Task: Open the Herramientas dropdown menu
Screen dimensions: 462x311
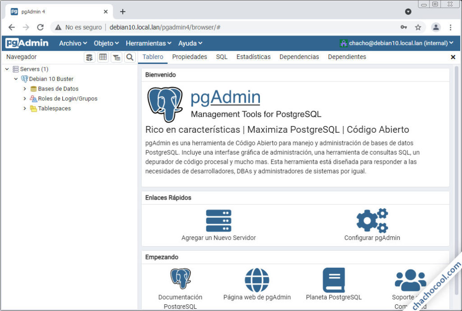Action: (x=148, y=43)
